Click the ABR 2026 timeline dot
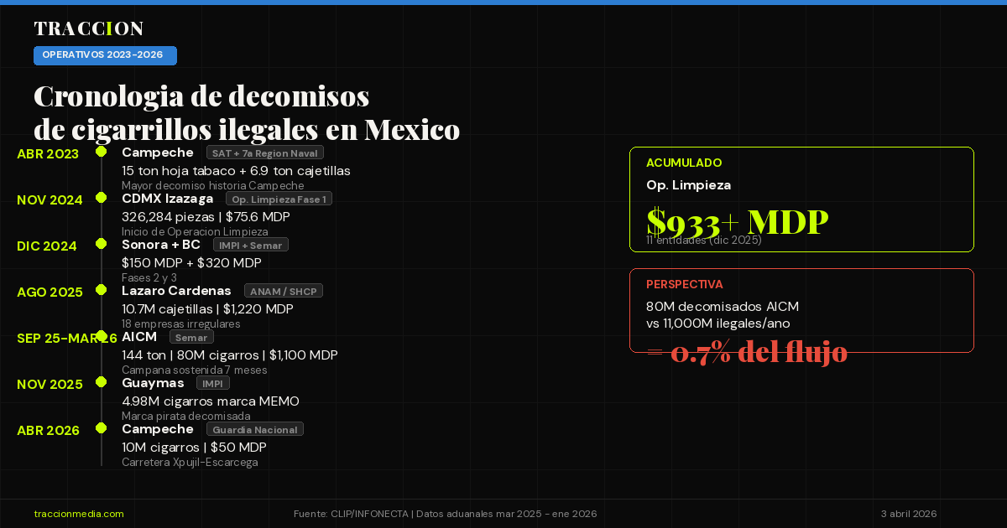1007x528 pixels. 101,428
